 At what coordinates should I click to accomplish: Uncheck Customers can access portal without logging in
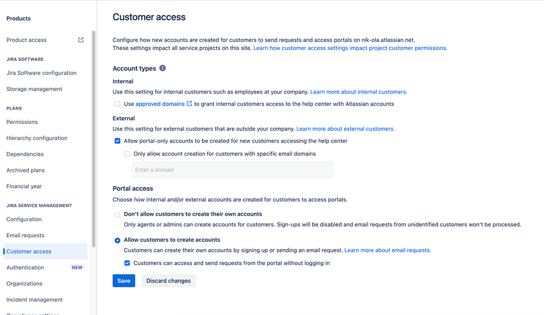(127, 263)
